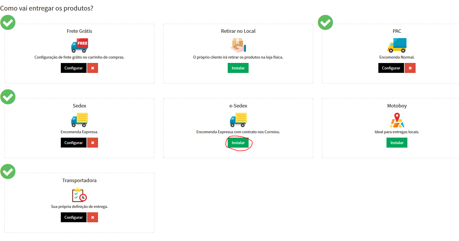
Task: Click 'Encomenda Expressa com contrato nos Correios.' text
Action: [238, 132]
